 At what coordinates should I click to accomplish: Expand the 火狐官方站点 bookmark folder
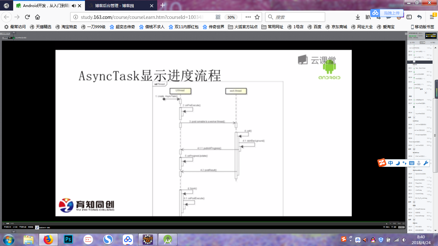click(x=243, y=27)
